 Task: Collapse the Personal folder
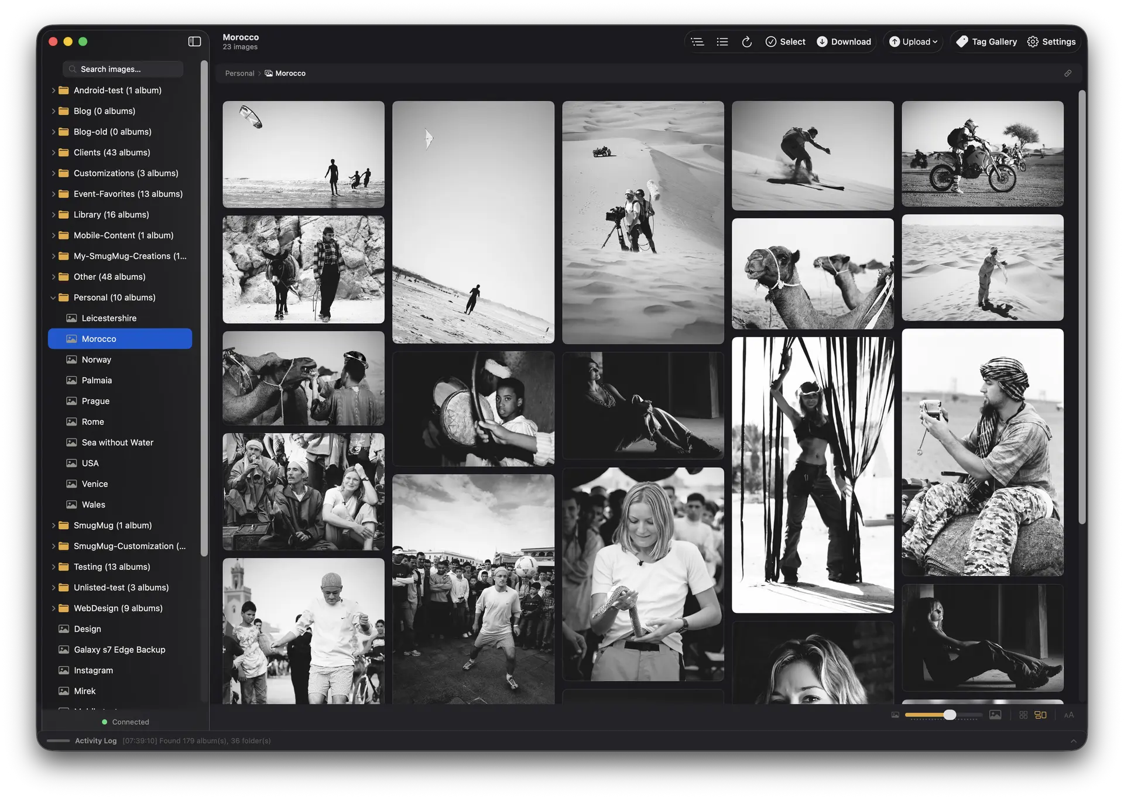[53, 297]
